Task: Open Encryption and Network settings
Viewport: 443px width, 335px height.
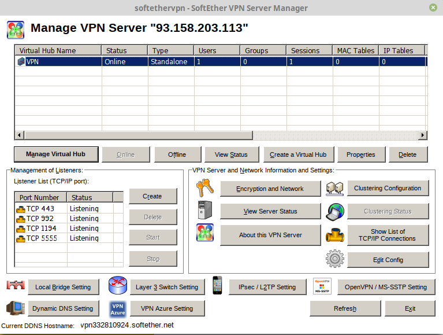Action: point(270,189)
